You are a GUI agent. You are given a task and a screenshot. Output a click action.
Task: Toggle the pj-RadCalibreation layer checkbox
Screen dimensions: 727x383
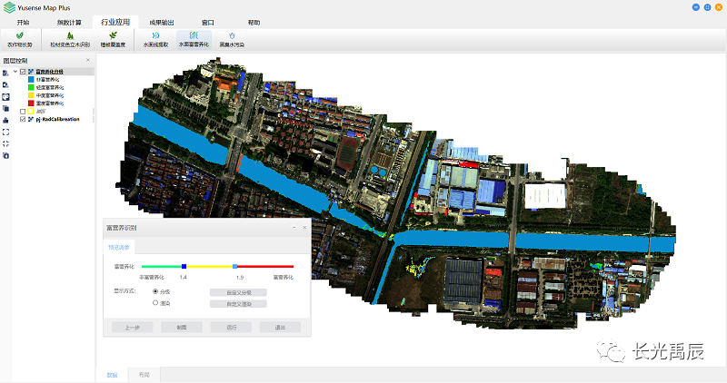click(23, 119)
